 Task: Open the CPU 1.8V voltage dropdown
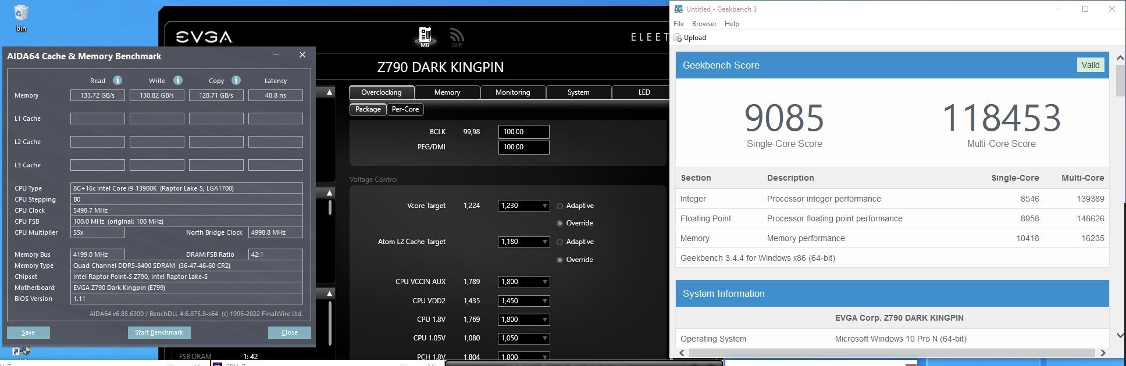524,320
